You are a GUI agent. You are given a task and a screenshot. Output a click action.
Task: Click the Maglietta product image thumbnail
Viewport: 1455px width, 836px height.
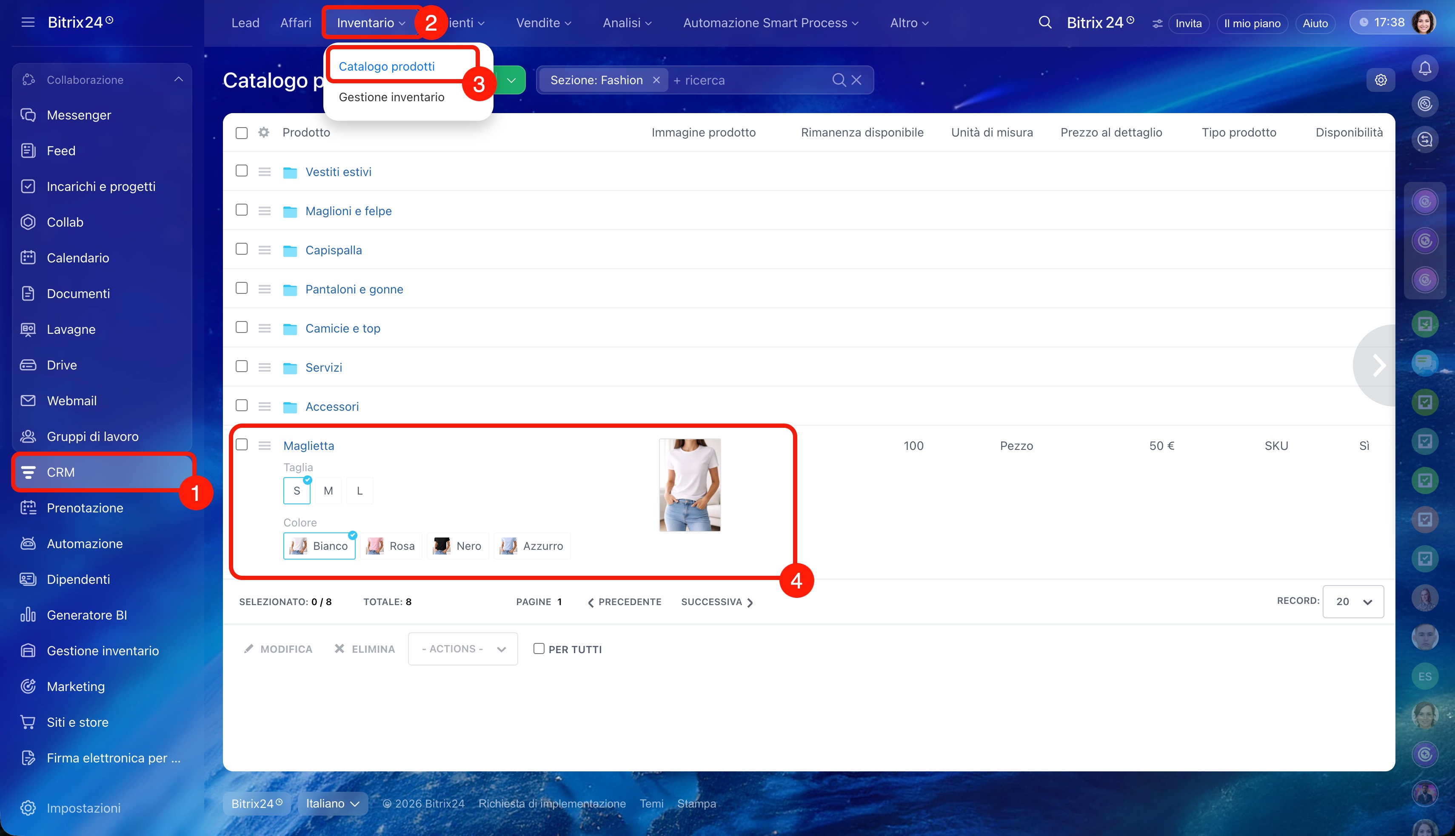[689, 485]
